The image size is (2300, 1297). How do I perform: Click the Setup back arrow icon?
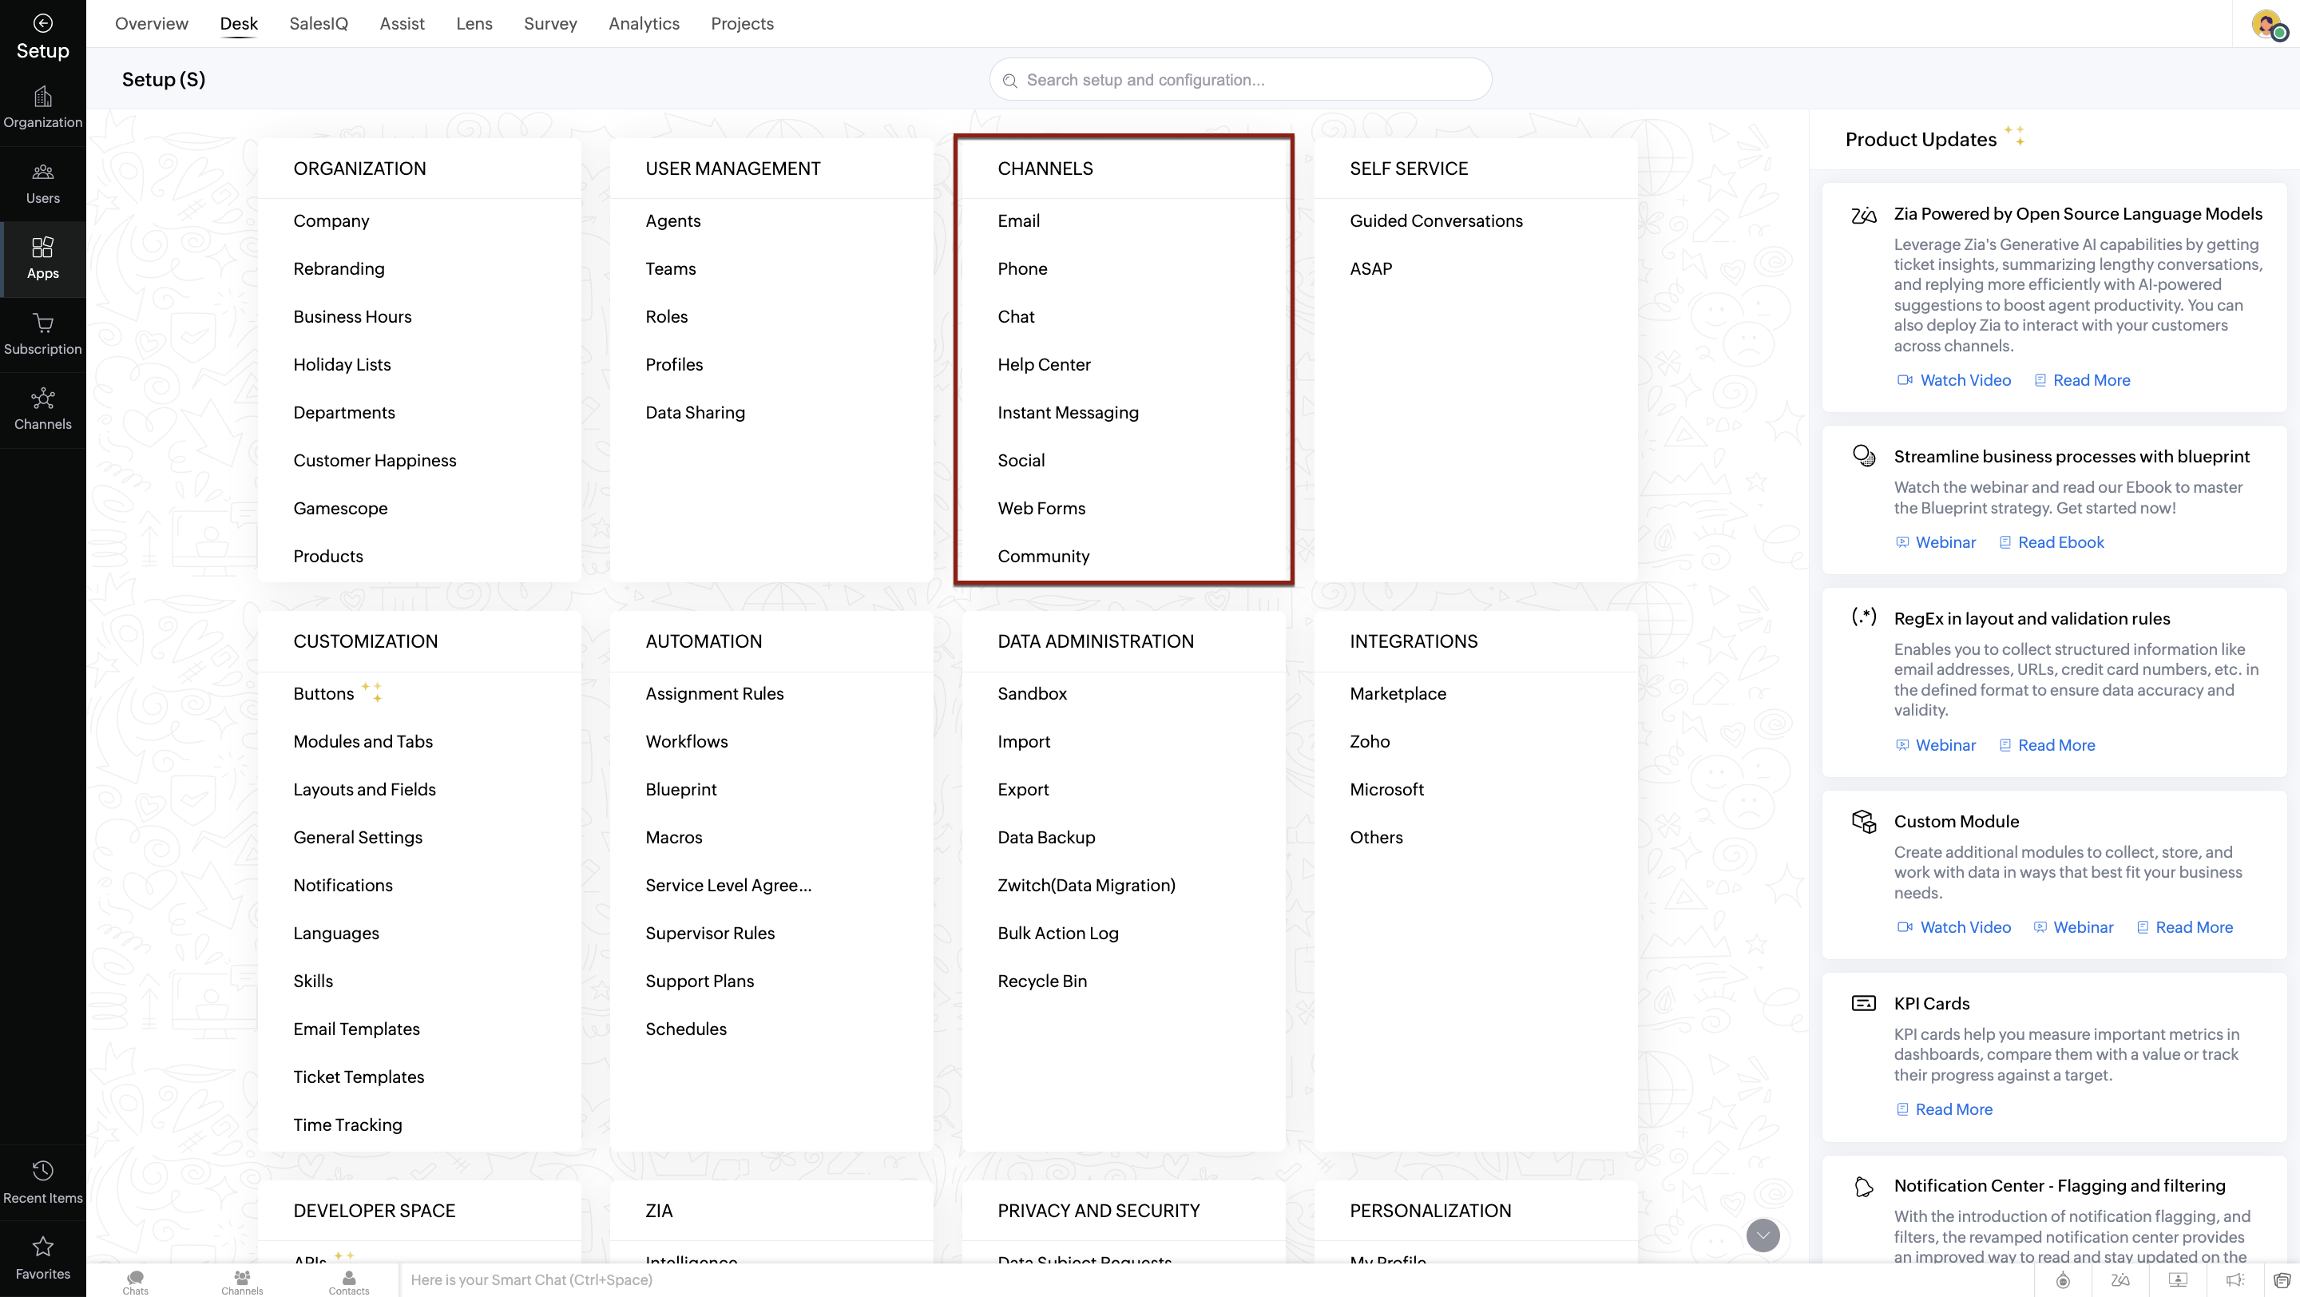(x=42, y=23)
